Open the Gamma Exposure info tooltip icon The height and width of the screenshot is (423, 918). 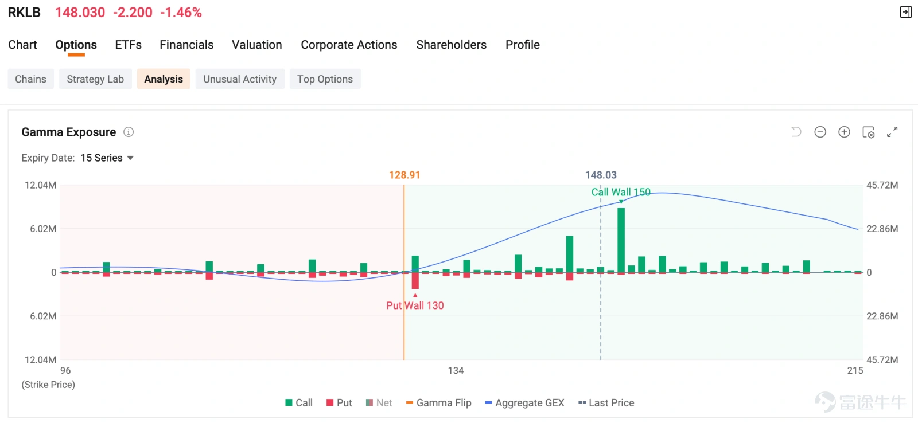(129, 132)
